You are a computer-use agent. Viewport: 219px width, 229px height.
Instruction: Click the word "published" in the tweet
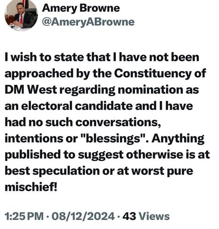pos(33,155)
